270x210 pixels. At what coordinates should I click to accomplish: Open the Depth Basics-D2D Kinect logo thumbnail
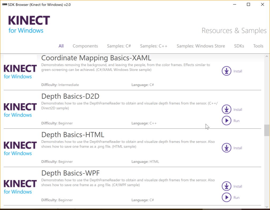tap(20, 110)
